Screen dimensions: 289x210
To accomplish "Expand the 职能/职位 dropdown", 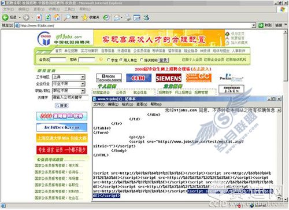I will pyautogui.click(x=69, y=91).
